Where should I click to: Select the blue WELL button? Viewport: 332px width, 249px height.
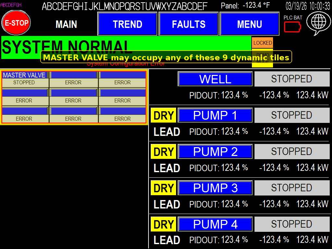coord(215,79)
